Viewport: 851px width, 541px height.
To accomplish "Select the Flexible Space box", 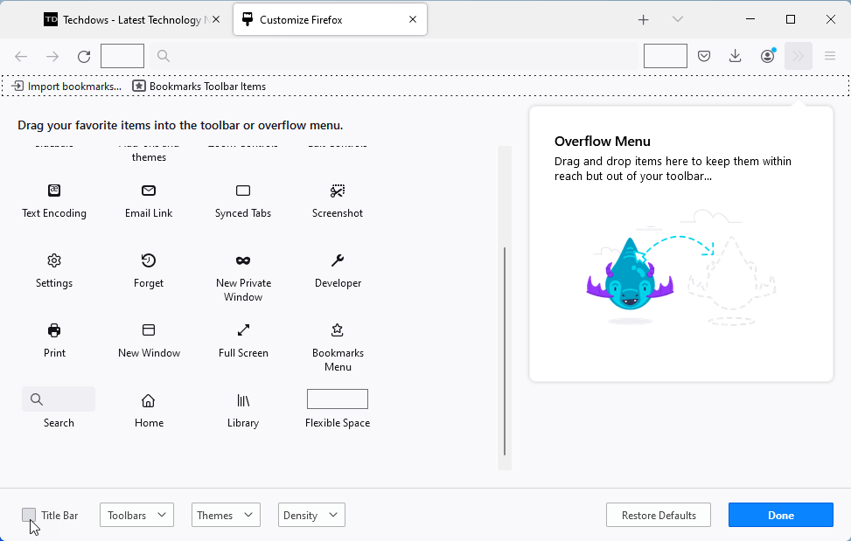I will (338, 399).
